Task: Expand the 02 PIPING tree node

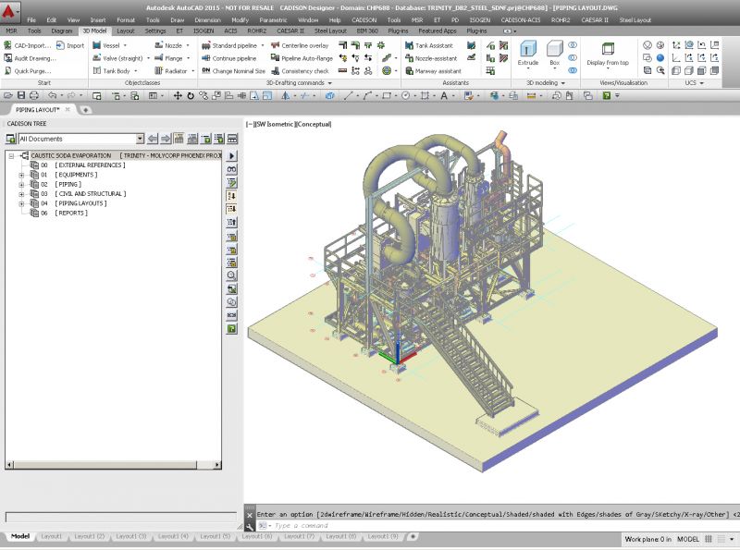Action: (x=21, y=185)
